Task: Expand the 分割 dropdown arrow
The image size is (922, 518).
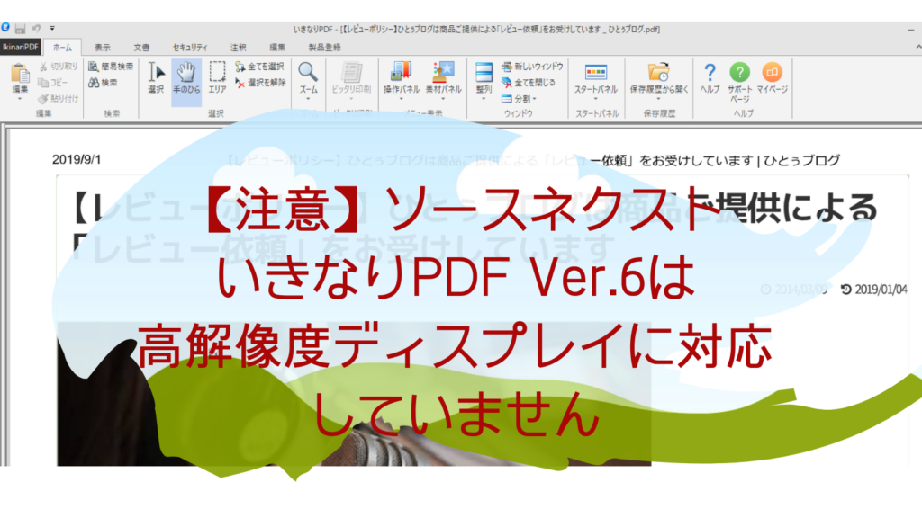Action: pos(534,99)
